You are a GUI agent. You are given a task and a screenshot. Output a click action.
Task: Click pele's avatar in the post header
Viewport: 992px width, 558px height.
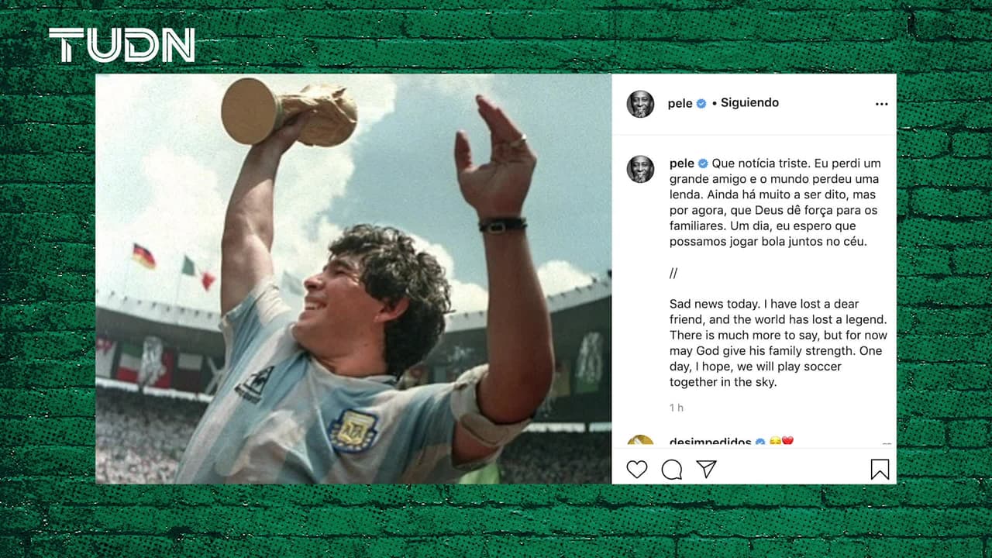click(640, 104)
